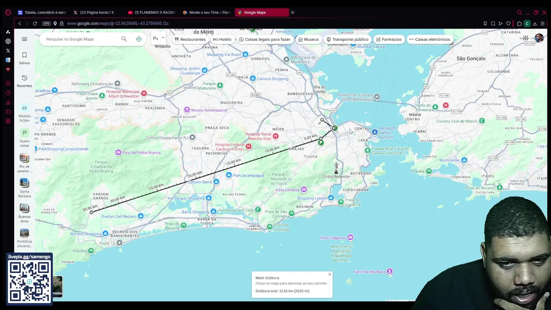The image size is (551, 310).
Task: Open the map layers Camadas thumbnail
Action: point(57,286)
